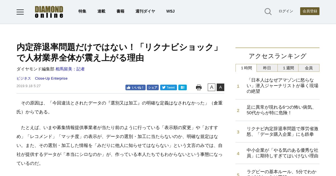Open ranking 2 article about 足に異常

pos(281,110)
